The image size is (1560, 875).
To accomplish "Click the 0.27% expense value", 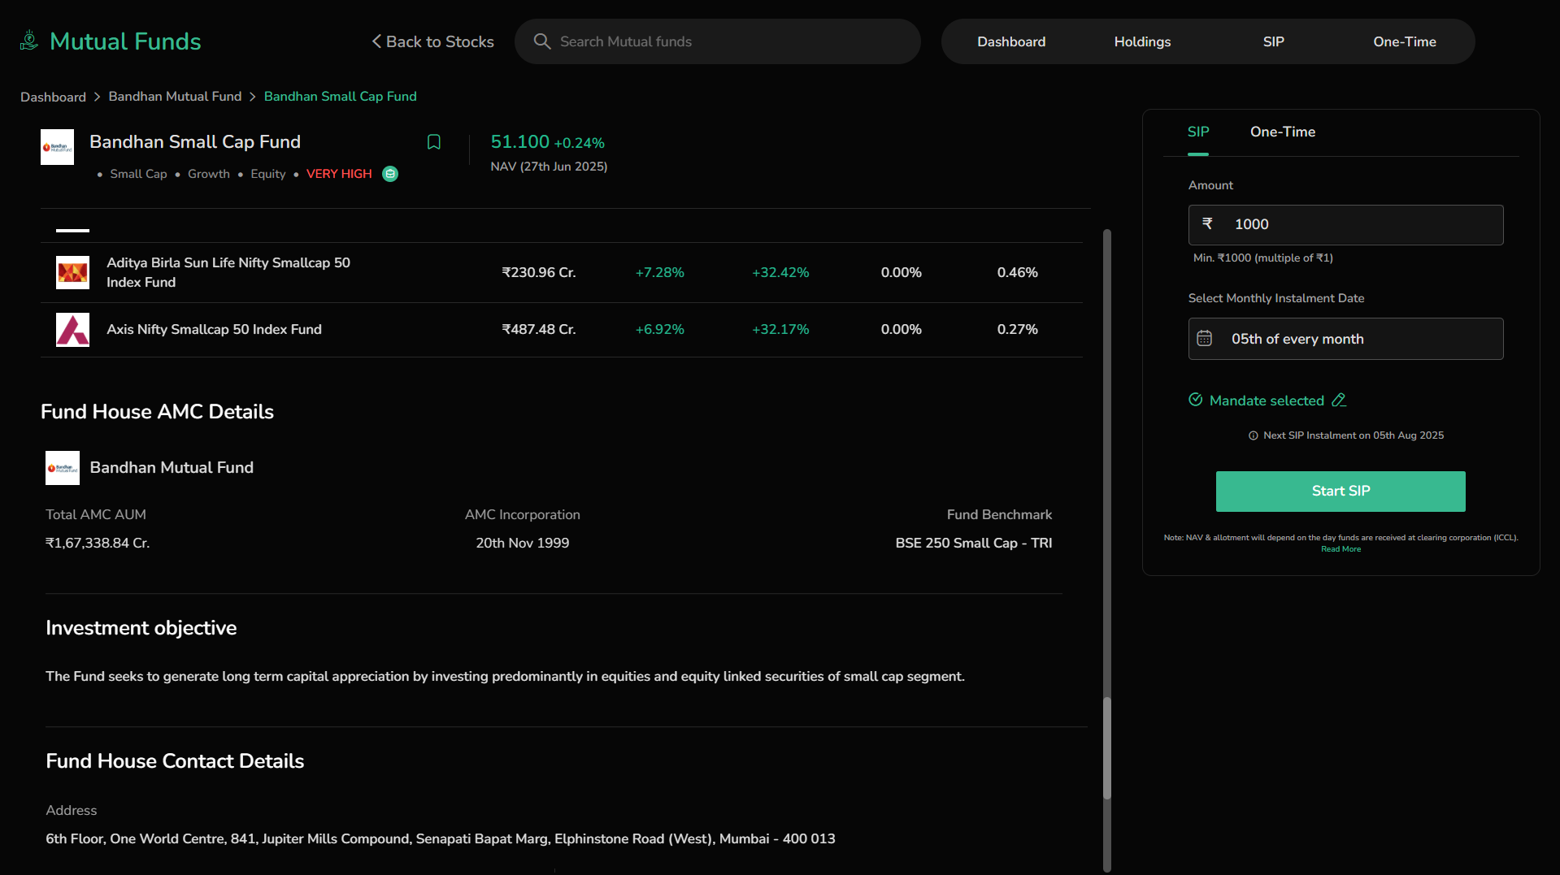I will (x=1017, y=330).
